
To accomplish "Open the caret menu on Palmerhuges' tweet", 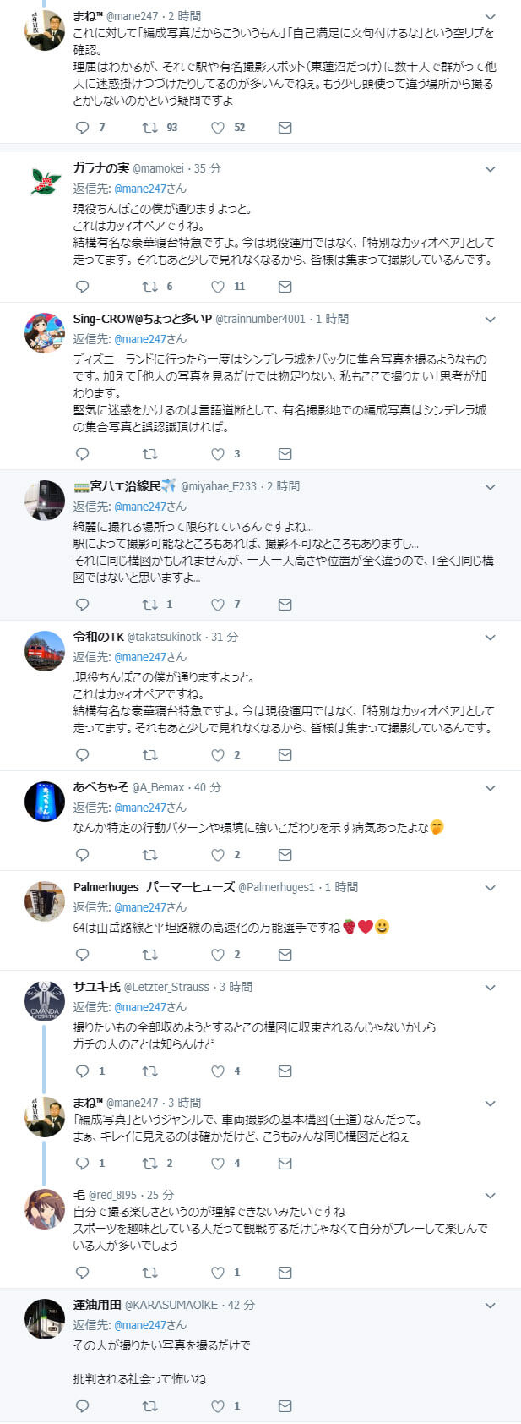I will (490, 888).
